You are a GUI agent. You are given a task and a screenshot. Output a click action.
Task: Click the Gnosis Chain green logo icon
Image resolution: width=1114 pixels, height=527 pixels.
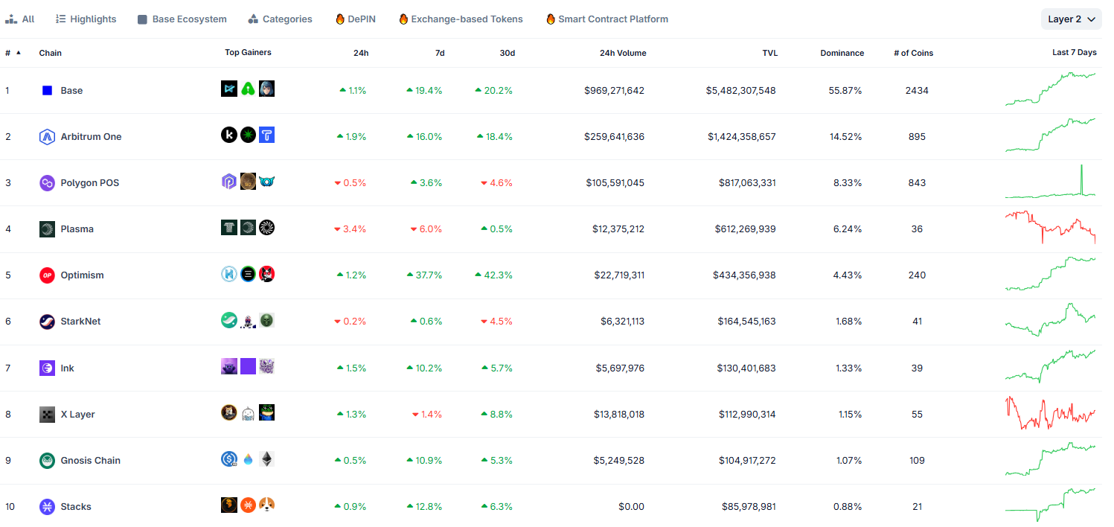[47, 460]
